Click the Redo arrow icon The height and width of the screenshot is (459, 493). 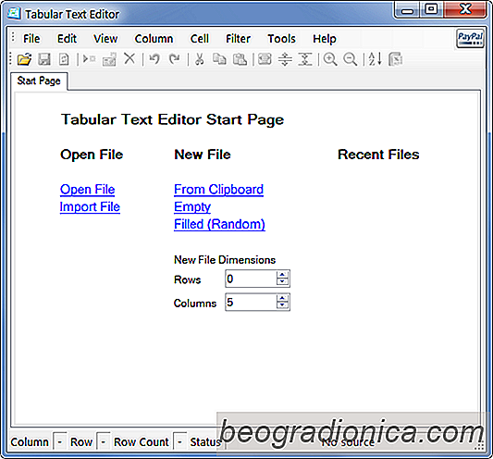point(175,59)
